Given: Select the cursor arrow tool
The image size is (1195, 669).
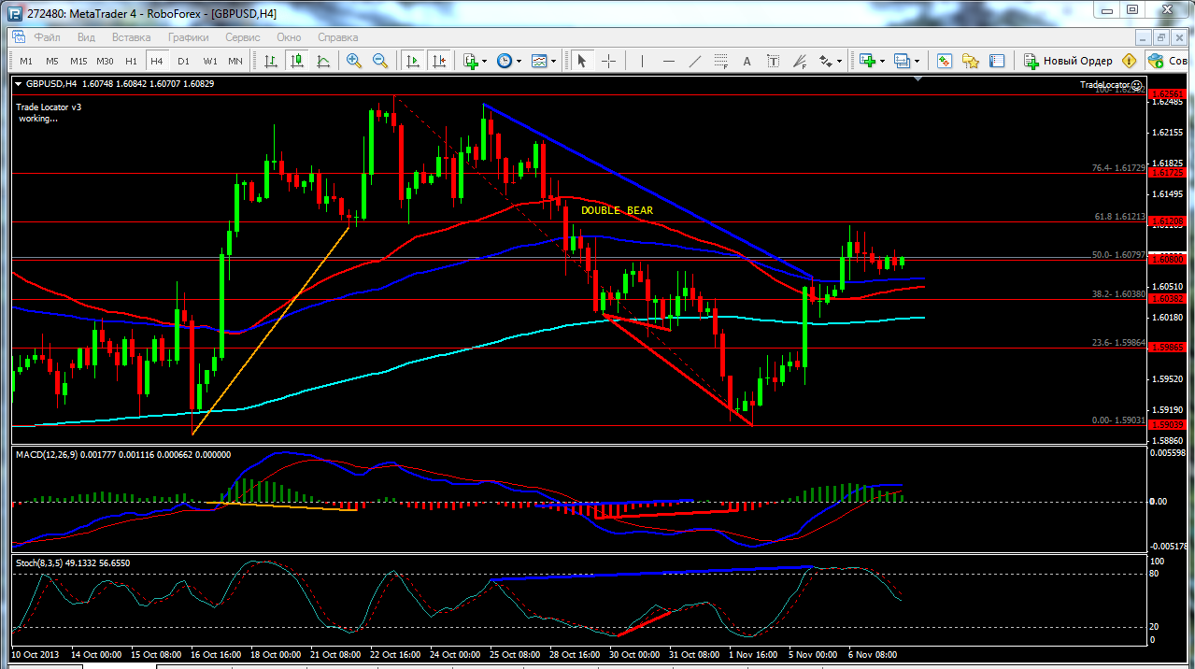Looking at the screenshot, I should pos(581,61).
